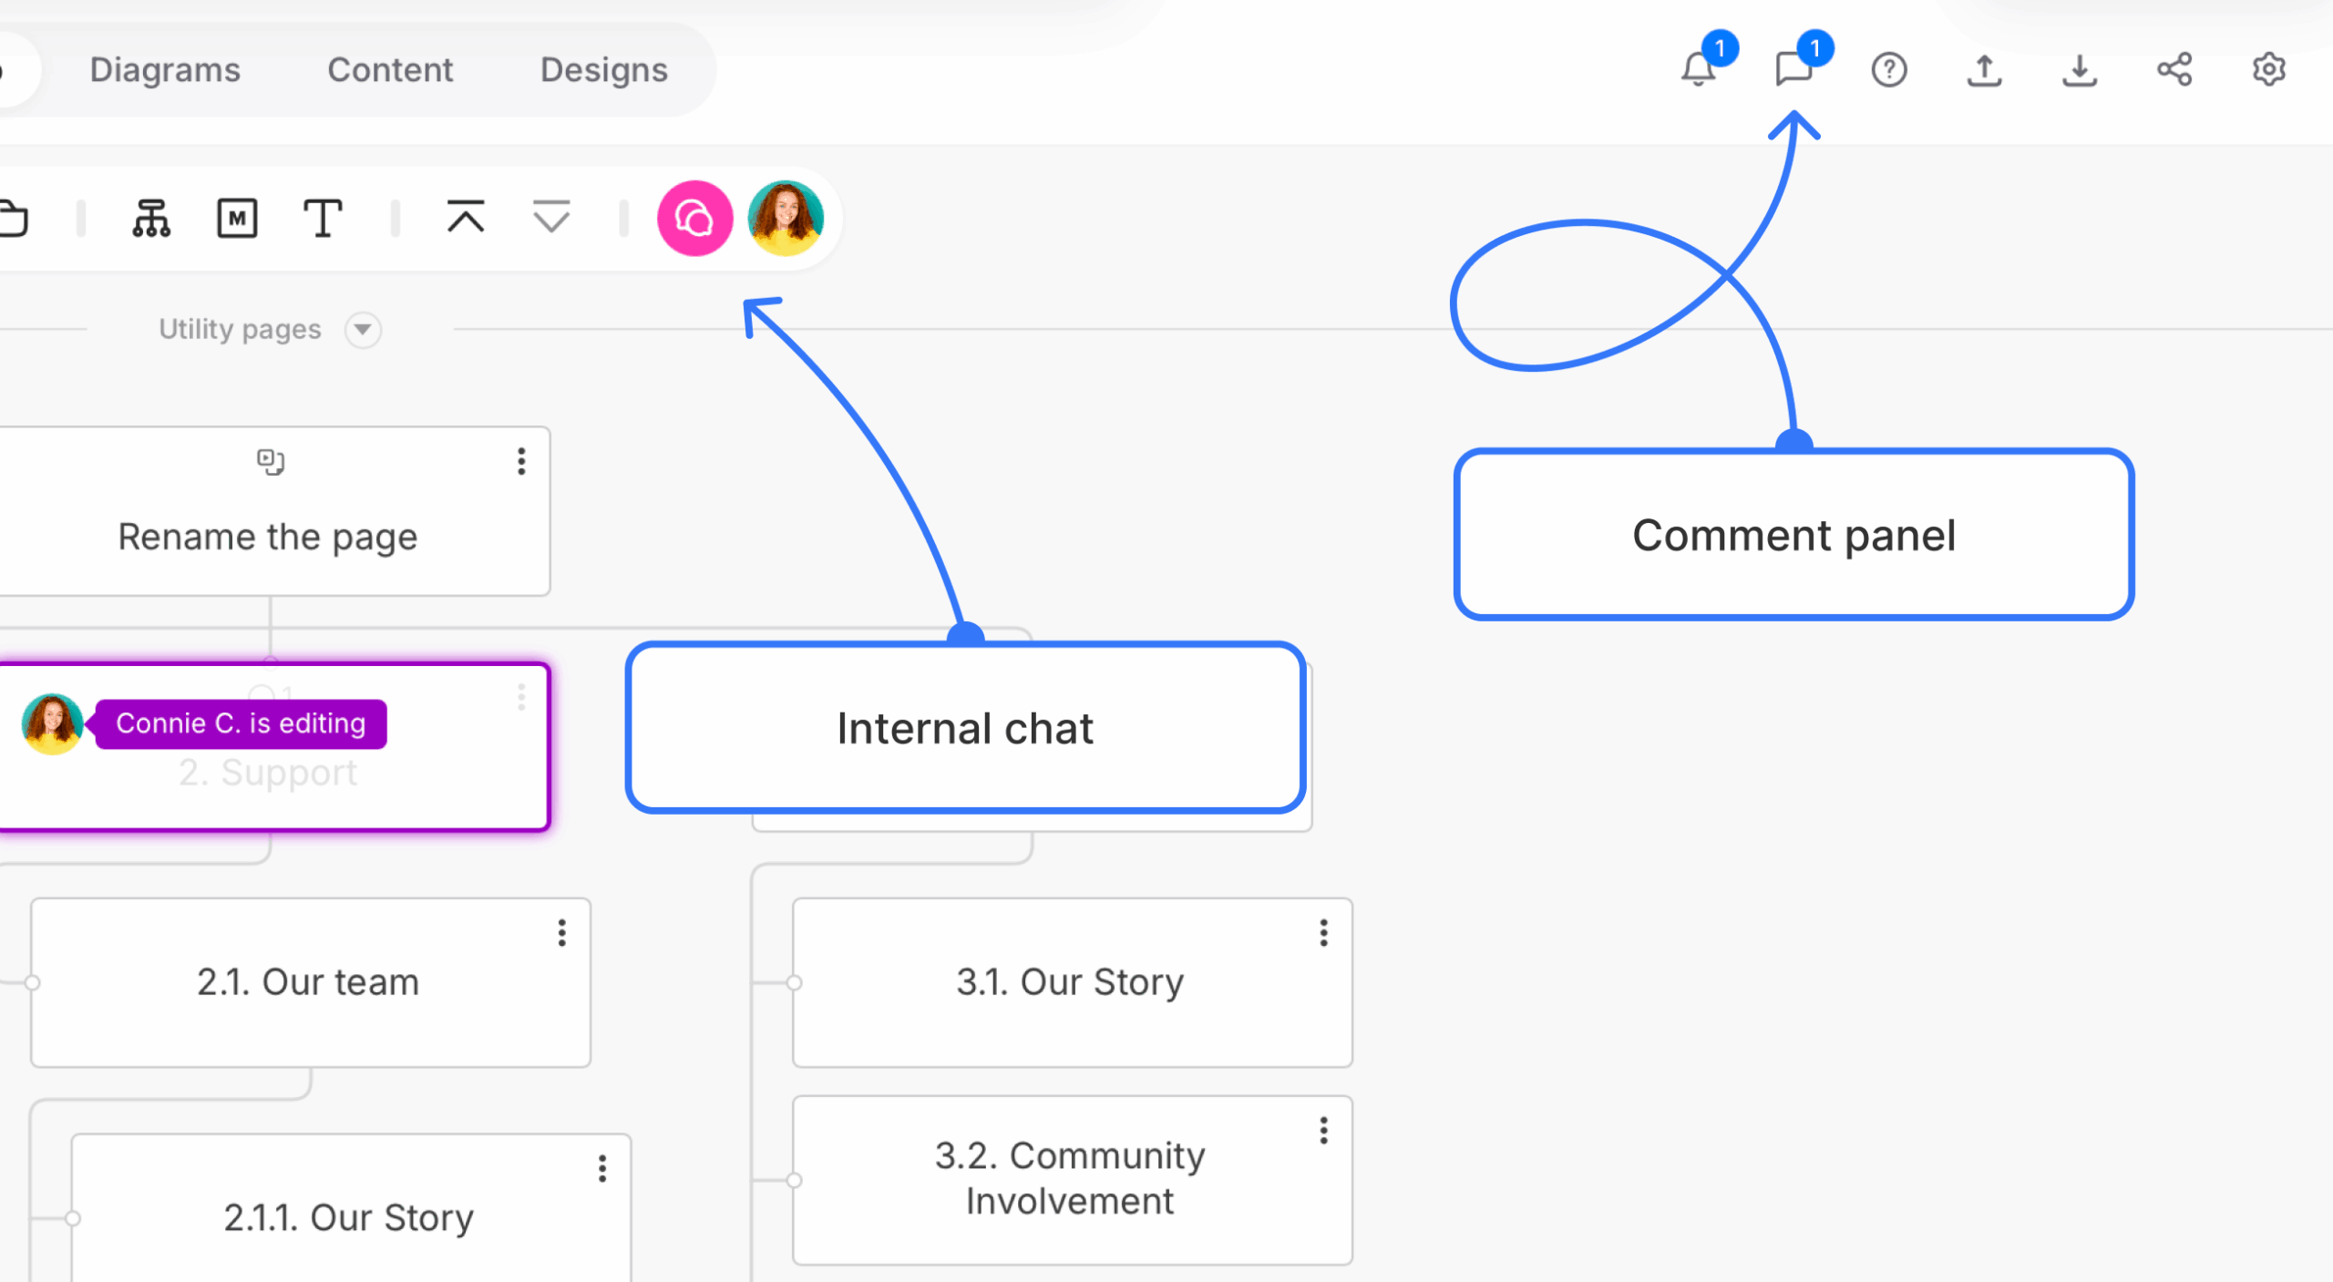Switch to the Diagrams tab

(165, 70)
